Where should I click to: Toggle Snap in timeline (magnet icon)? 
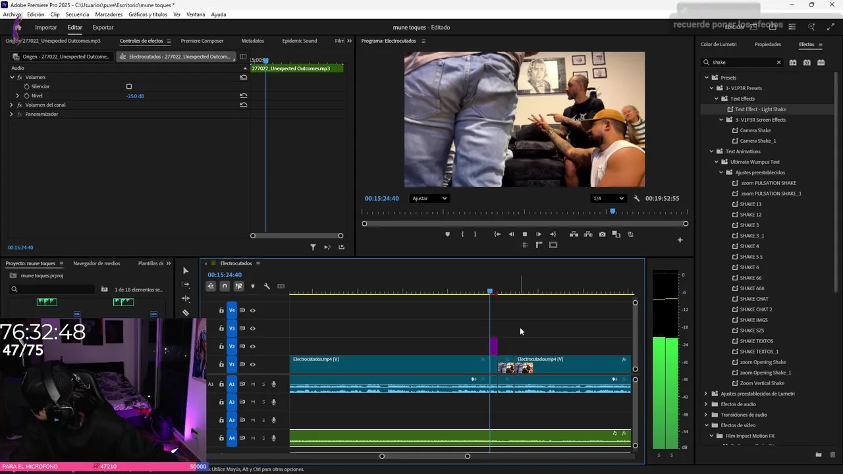[x=225, y=286]
